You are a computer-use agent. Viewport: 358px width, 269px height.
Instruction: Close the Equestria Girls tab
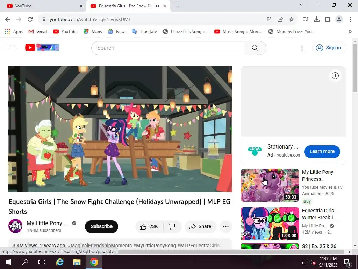tap(165, 6)
